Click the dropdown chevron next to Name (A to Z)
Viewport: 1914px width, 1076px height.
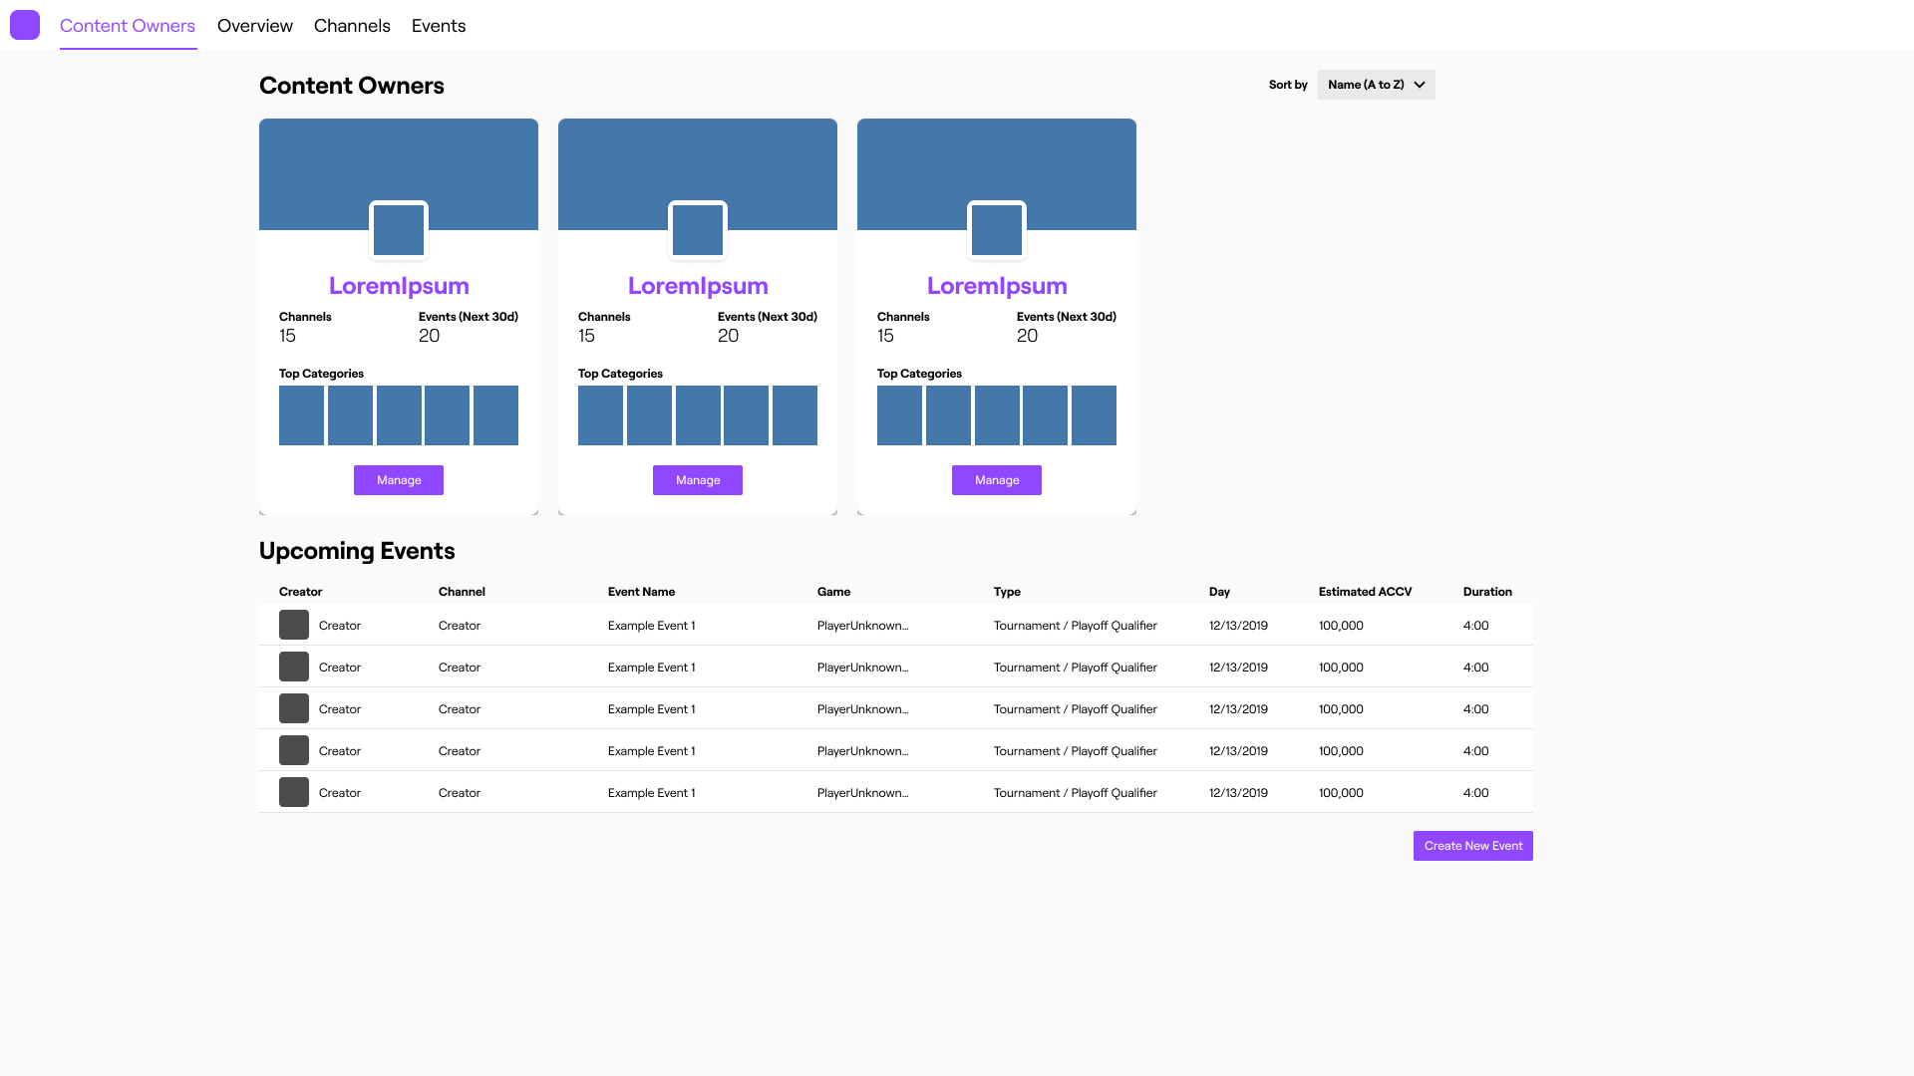coord(1420,85)
